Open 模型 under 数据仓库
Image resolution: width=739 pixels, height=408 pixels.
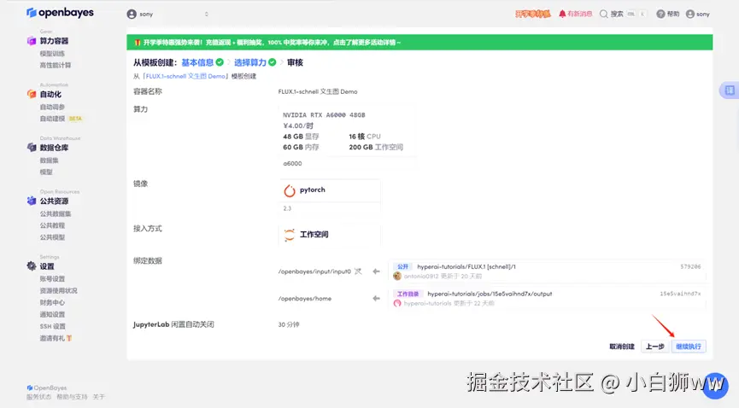(46, 172)
